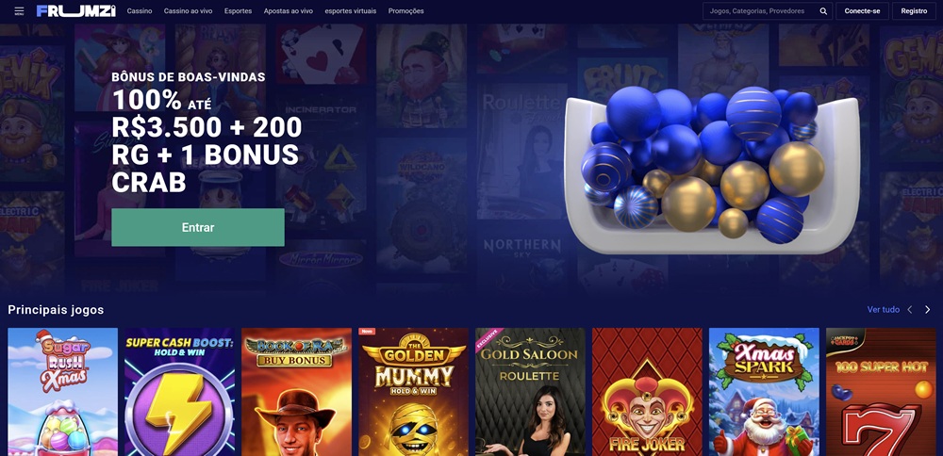
Task: Open Cassino ao vivo section
Action: tap(189, 10)
